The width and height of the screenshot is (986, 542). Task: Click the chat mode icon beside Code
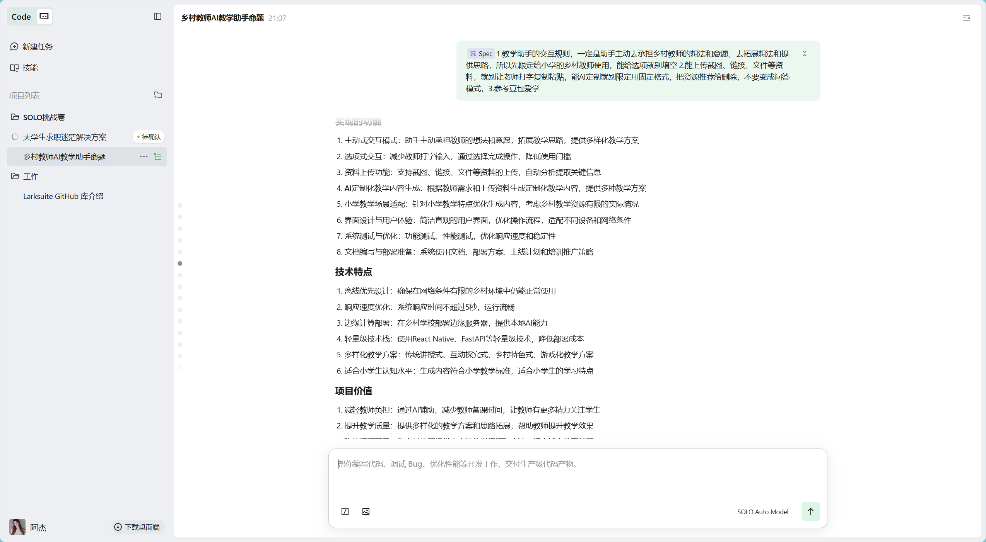point(44,16)
